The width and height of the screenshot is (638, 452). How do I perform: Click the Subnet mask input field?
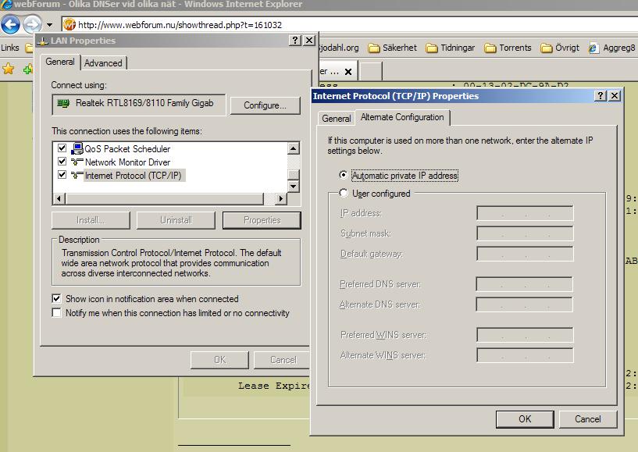[x=525, y=233]
